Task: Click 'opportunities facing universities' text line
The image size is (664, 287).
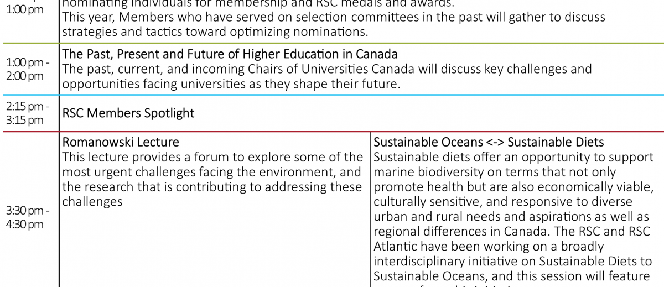Action: (231, 84)
